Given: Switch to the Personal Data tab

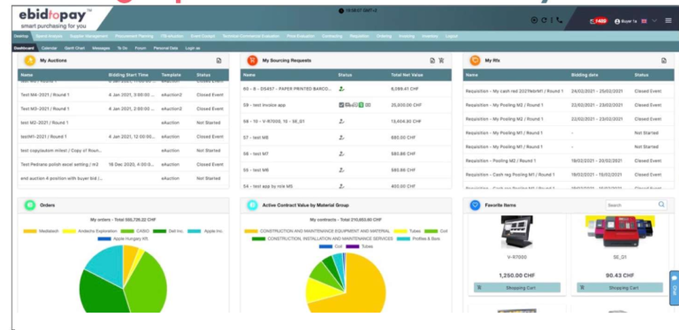Looking at the screenshot, I should 166,48.
